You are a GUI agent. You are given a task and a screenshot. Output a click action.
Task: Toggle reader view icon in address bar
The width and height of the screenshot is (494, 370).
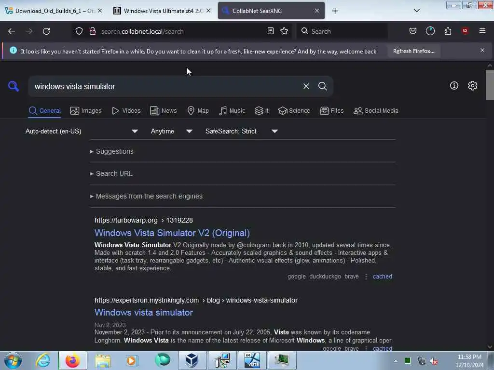[x=270, y=31]
